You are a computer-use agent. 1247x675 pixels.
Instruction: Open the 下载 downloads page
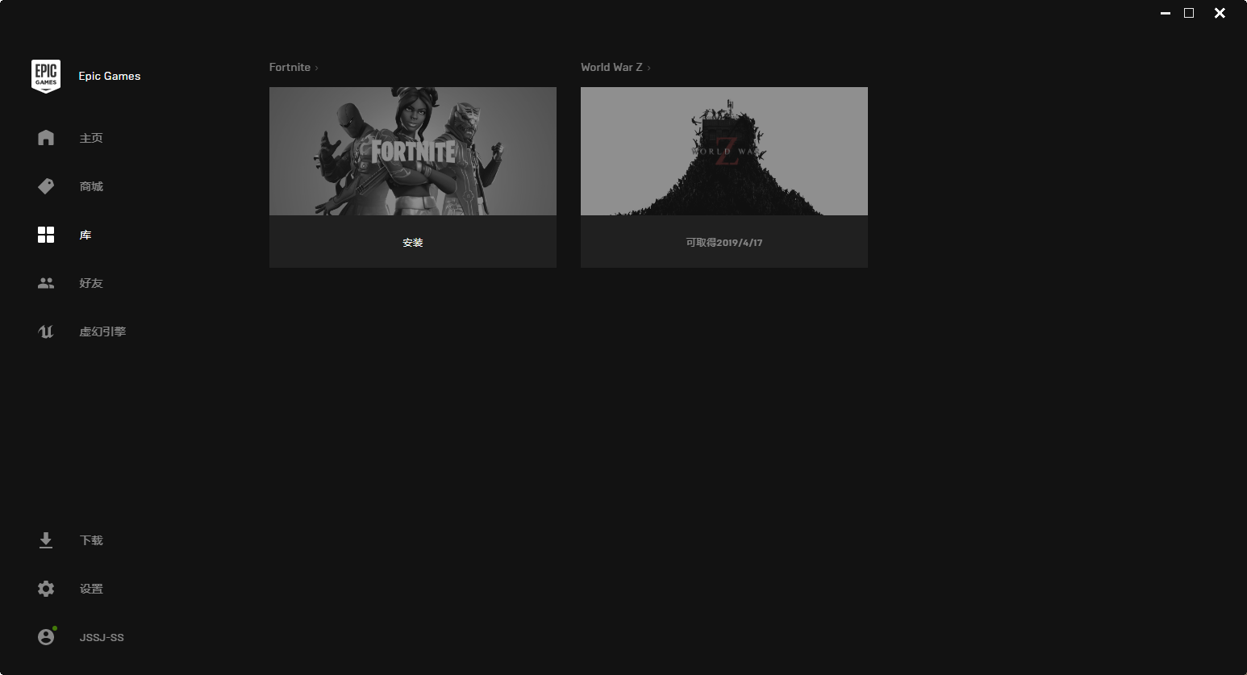tap(91, 540)
